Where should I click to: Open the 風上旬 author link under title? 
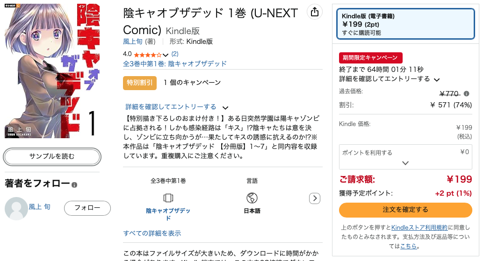pyautogui.click(x=133, y=42)
